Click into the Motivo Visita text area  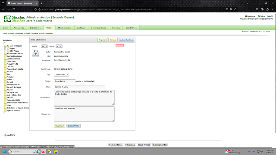point(84,98)
